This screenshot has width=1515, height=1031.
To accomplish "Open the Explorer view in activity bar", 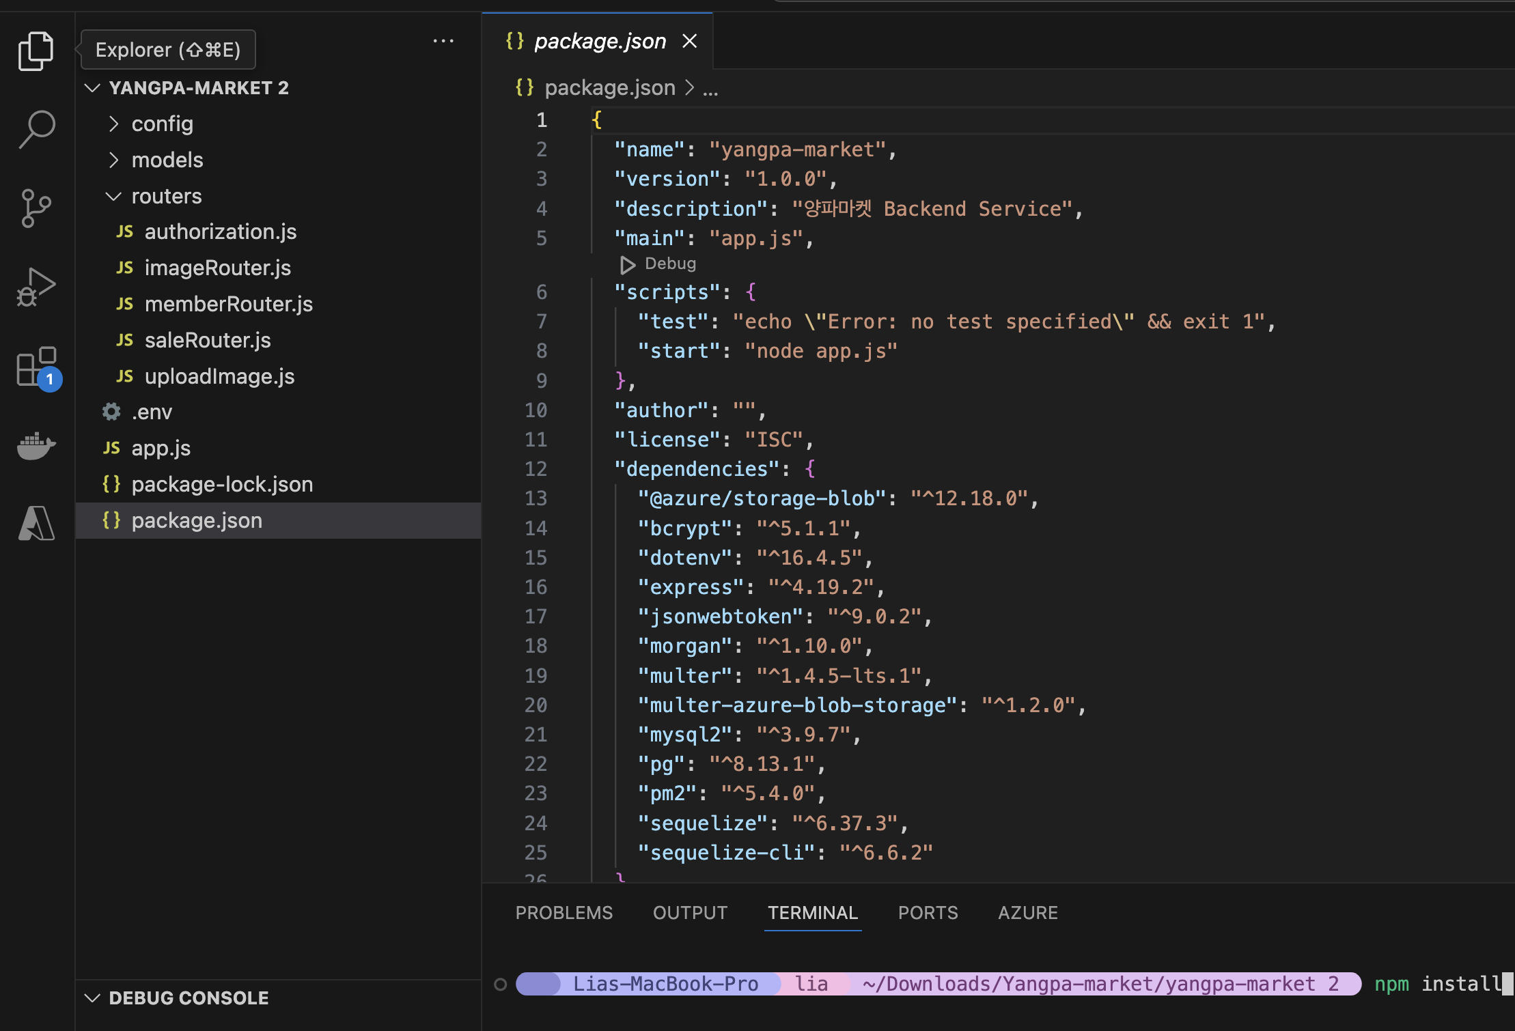I will [x=36, y=51].
